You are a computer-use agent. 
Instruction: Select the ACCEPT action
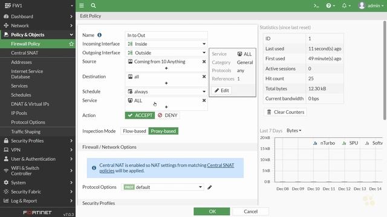(x=140, y=115)
